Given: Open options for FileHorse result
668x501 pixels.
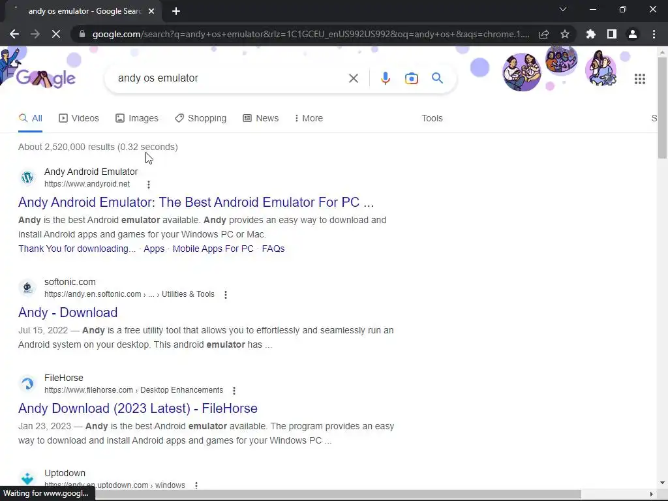Looking at the screenshot, I should click(234, 391).
